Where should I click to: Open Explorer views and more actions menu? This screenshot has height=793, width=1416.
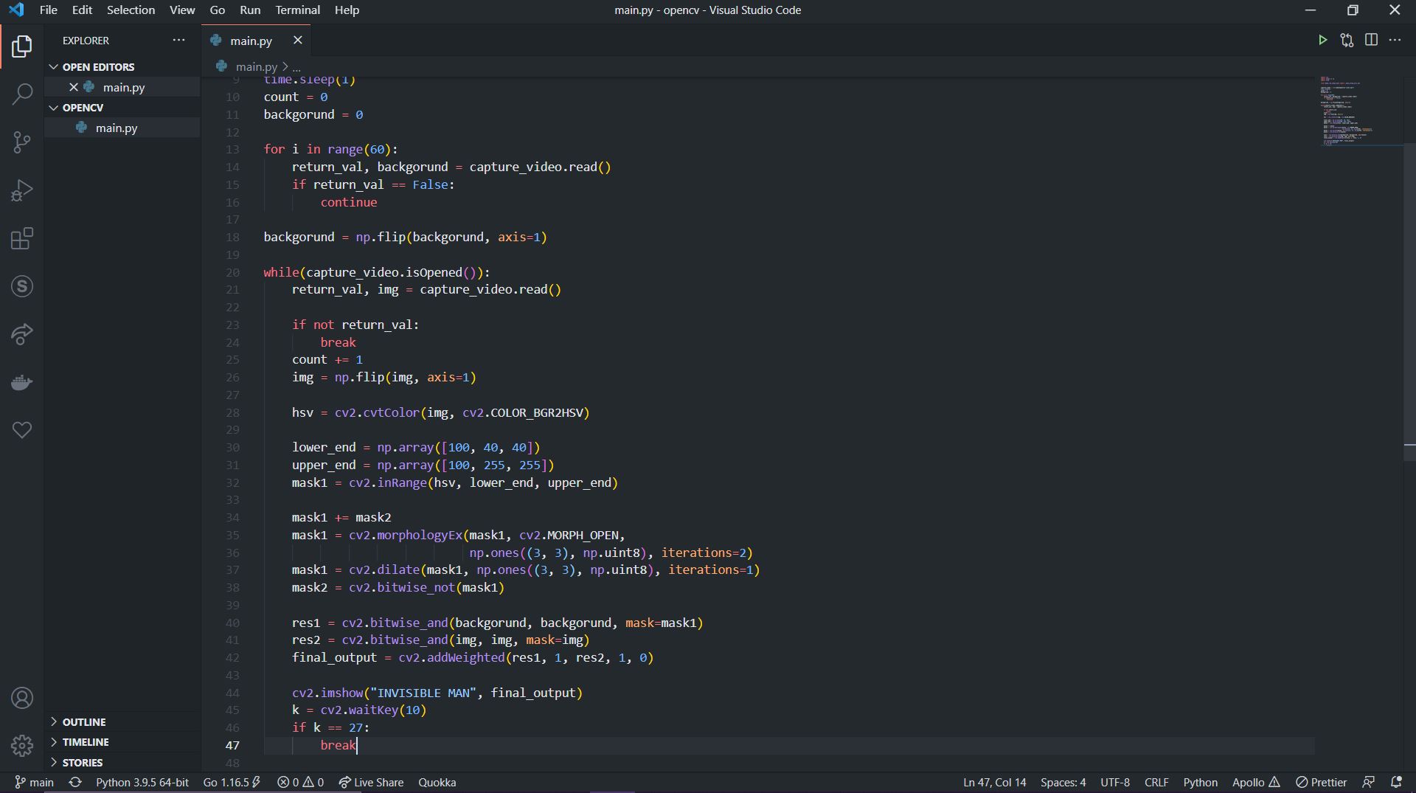click(x=178, y=40)
